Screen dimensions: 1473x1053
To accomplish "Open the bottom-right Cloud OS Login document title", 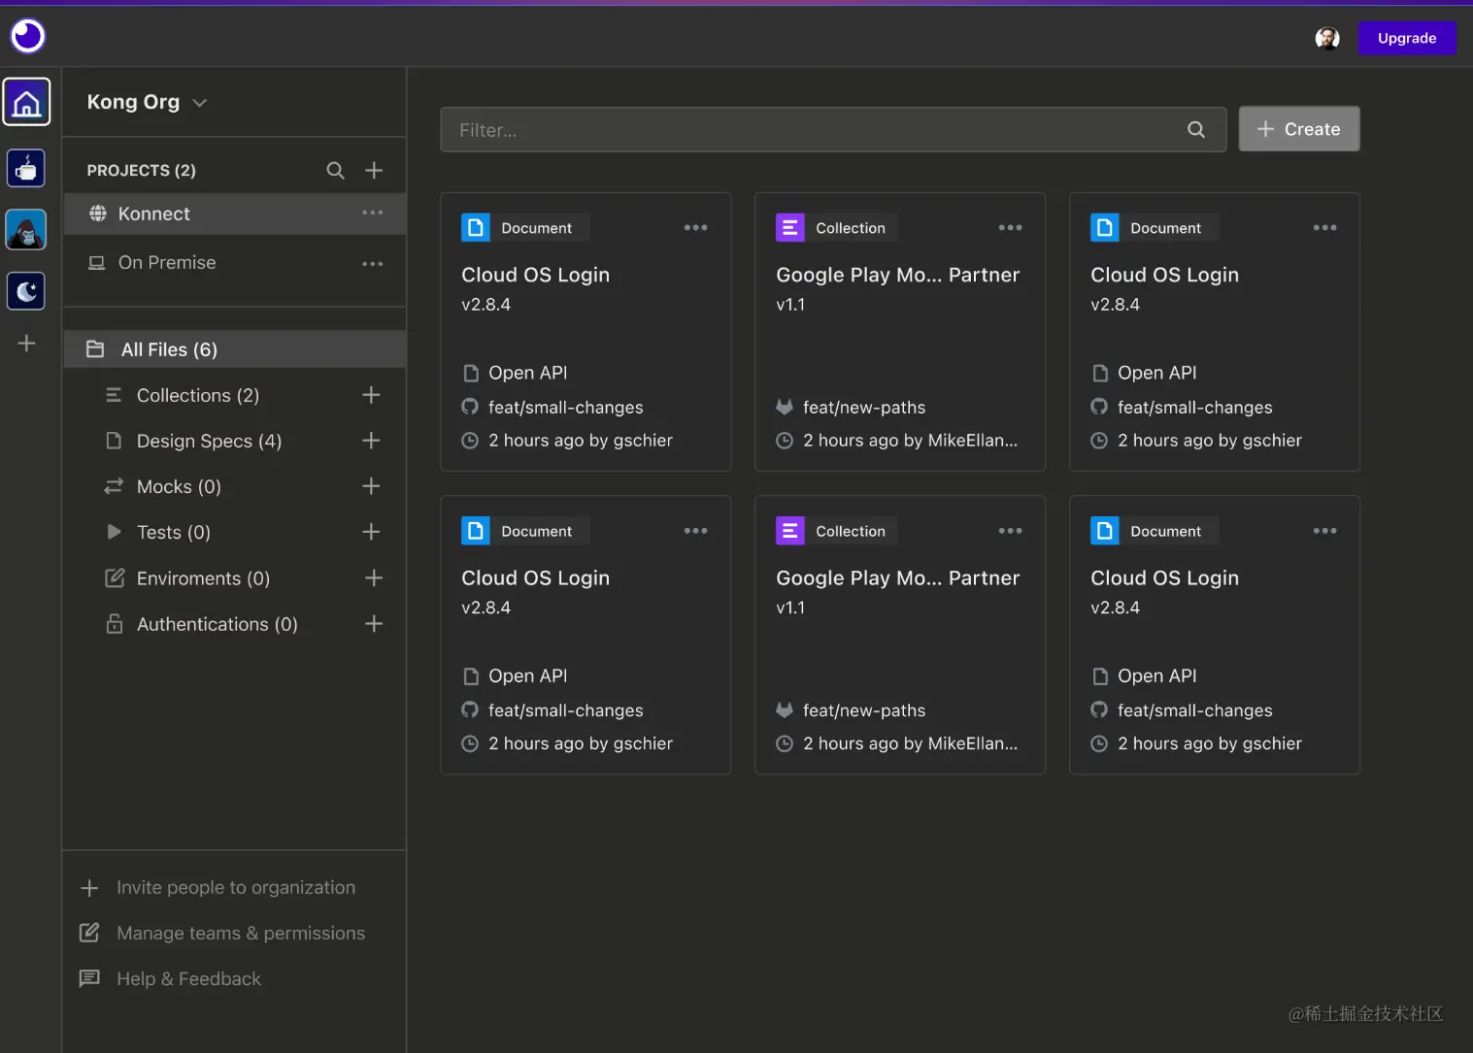I will click(x=1165, y=577).
